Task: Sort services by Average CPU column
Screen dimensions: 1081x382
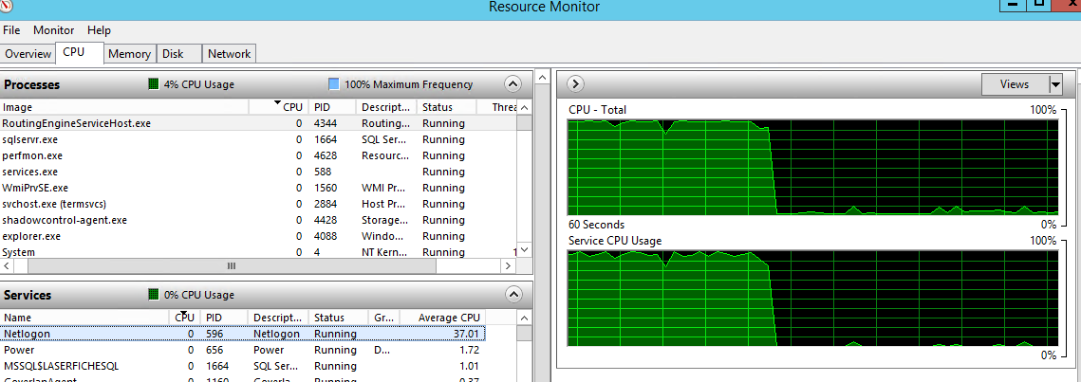Action: pyautogui.click(x=441, y=318)
